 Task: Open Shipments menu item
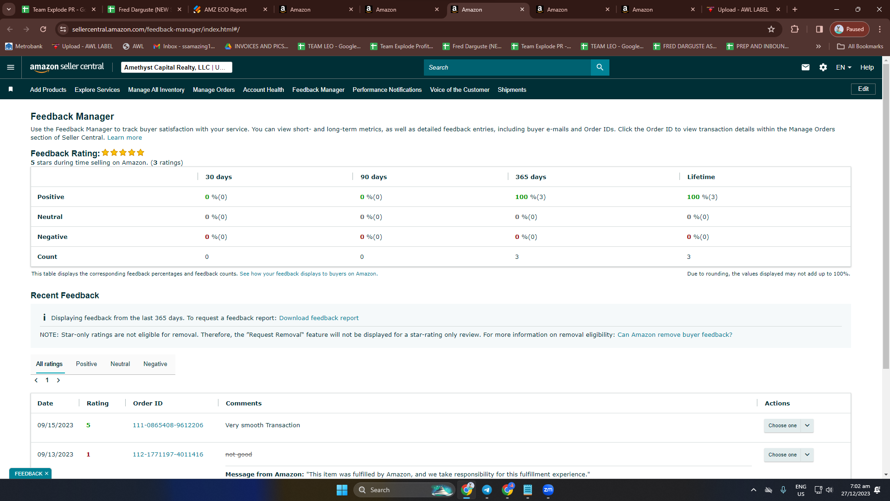point(512,90)
